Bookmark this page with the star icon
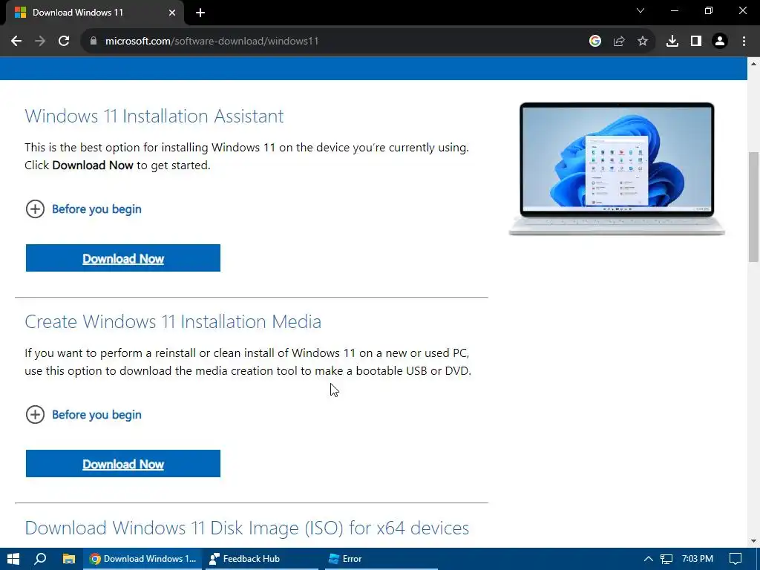The image size is (760, 570). pos(643,42)
